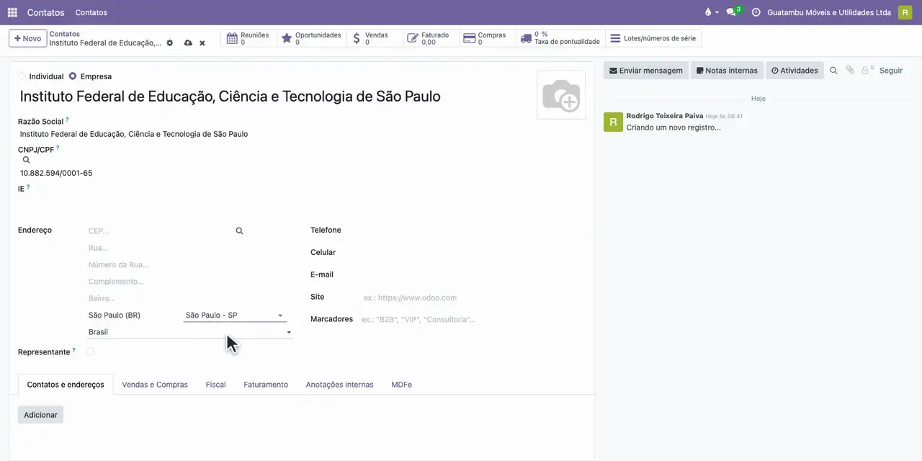922x461 pixels.
Task: Click Rodrigo Teixeira Paiva's message avatar
Action: point(613,122)
